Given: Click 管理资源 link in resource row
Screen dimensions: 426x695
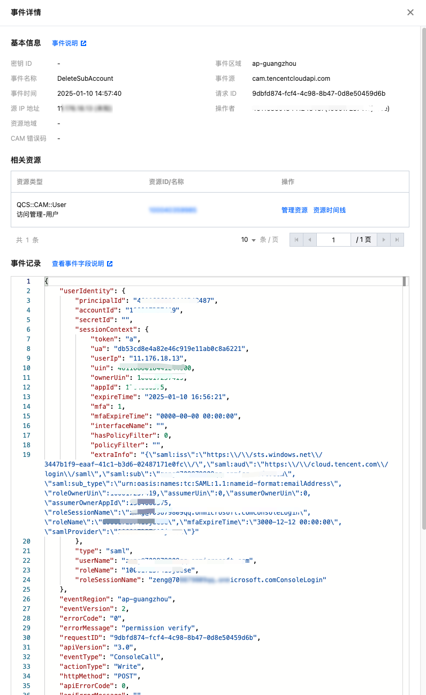Looking at the screenshot, I should tap(294, 210).
